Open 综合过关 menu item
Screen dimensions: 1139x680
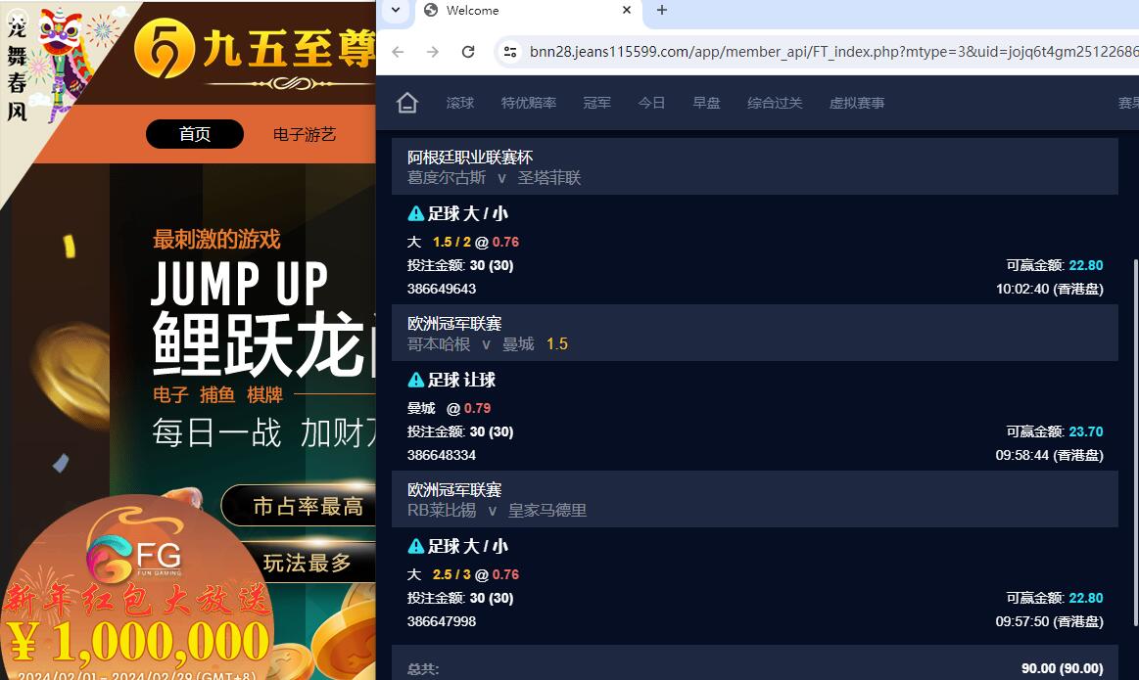tap(775, 103)
